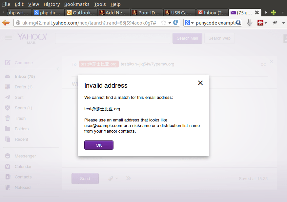Click the Messenger smiley icon
This screenshot has height=202, width=287.
click(x=8, y=156)
